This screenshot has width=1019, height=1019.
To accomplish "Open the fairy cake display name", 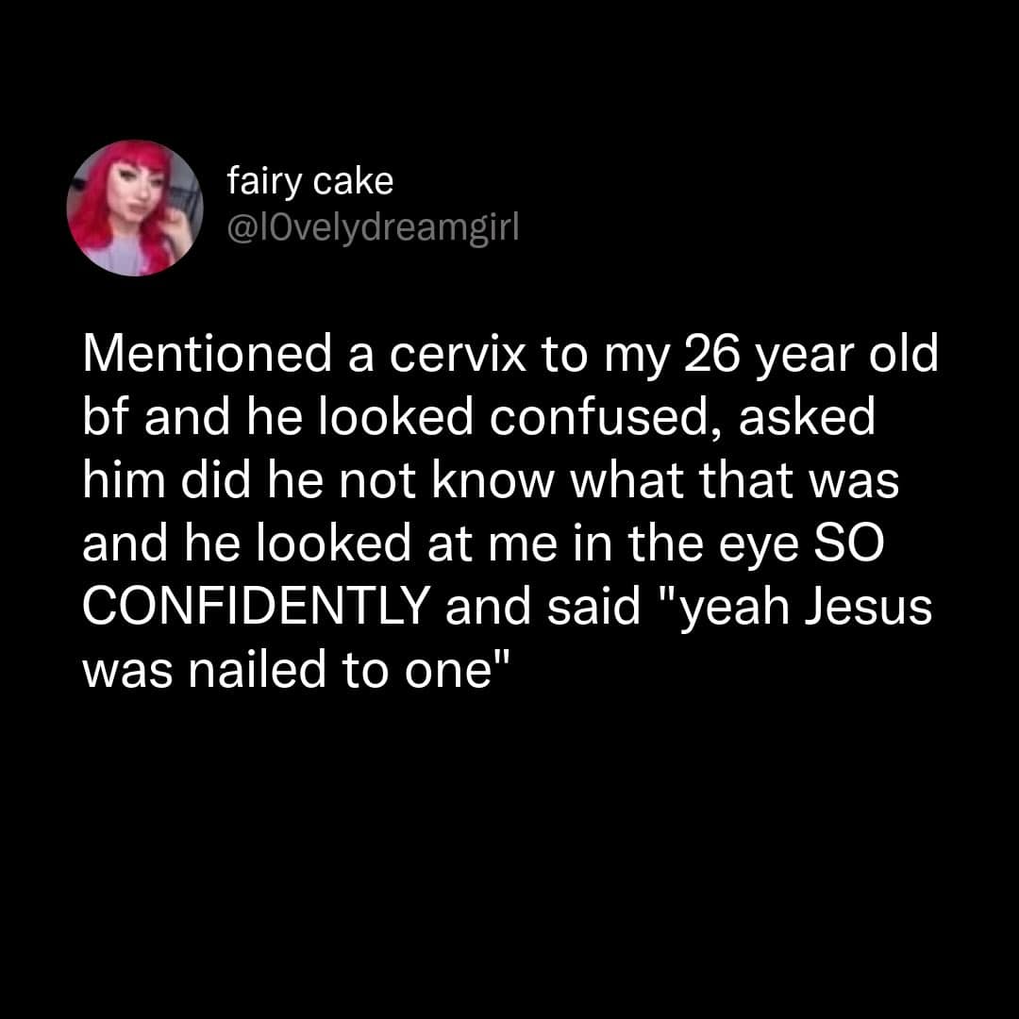I will pos(310,181).
